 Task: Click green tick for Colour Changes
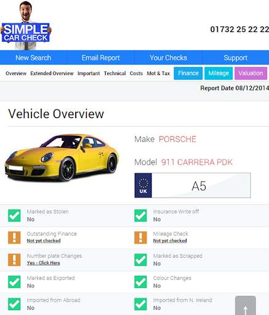tap(140, 282)
